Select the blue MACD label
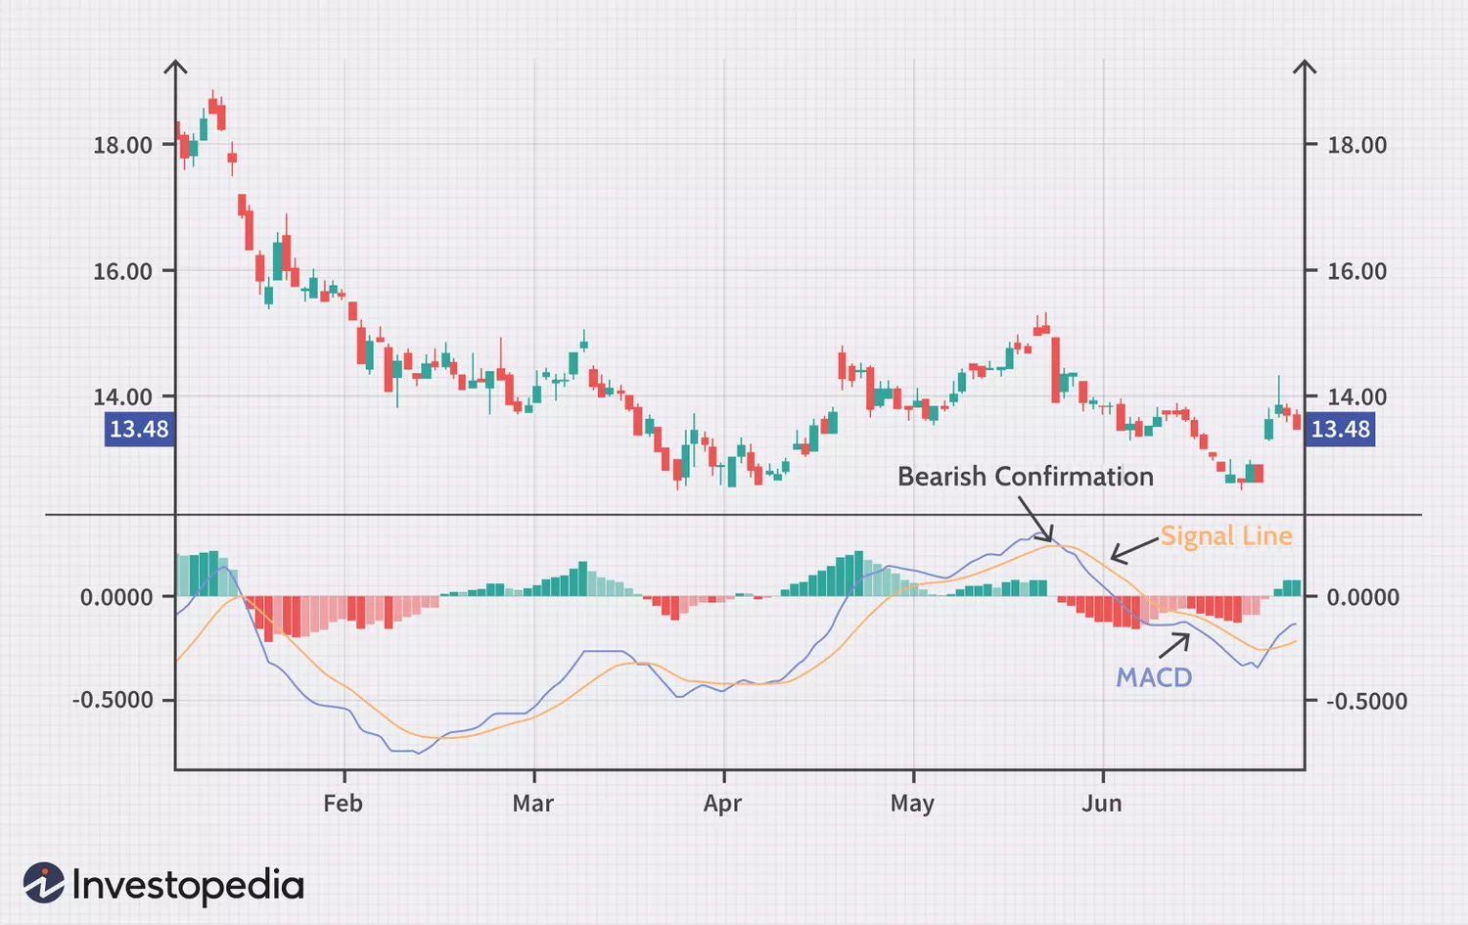The image size is (1468, 925). click(1154, 677)
